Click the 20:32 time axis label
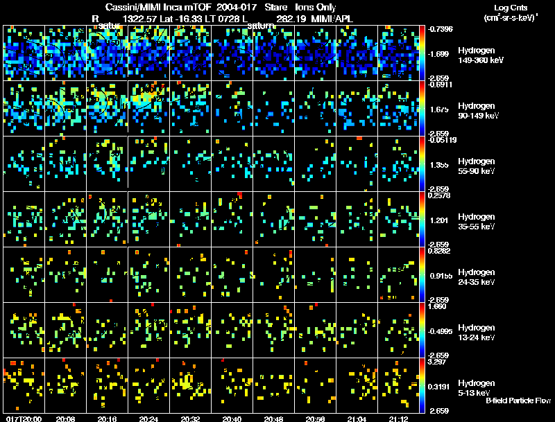 (x=190, y=419)
